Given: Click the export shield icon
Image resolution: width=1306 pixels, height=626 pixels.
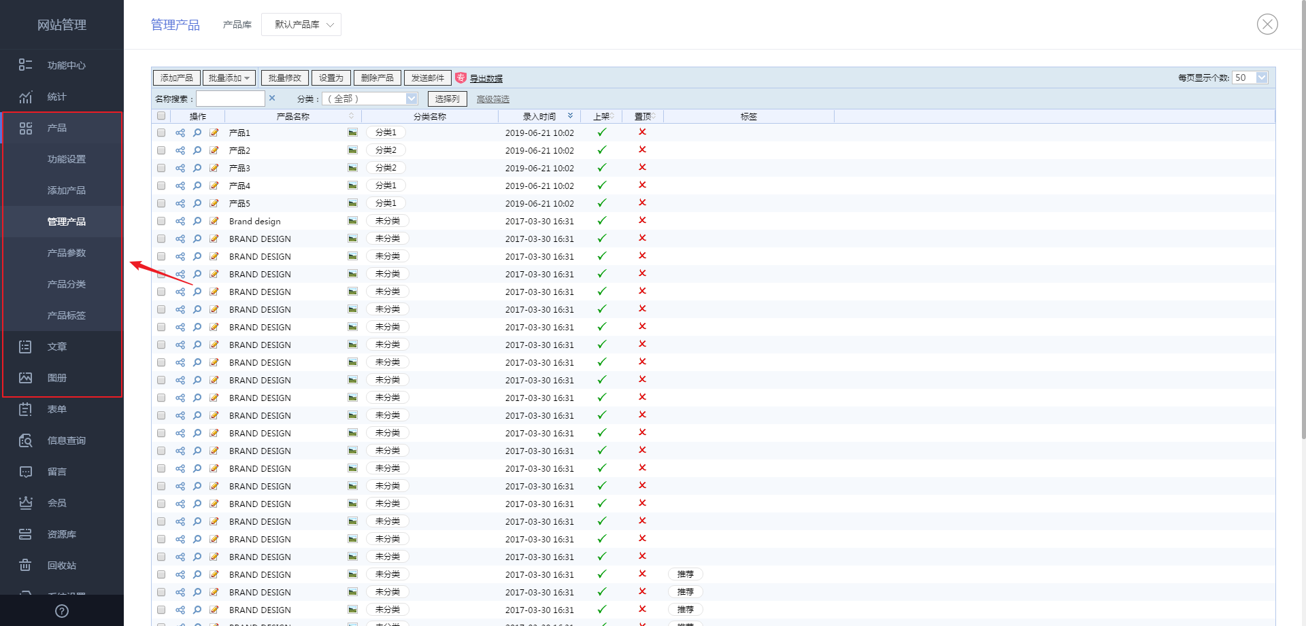Looking at the screenshot, I should coord(461,77).
